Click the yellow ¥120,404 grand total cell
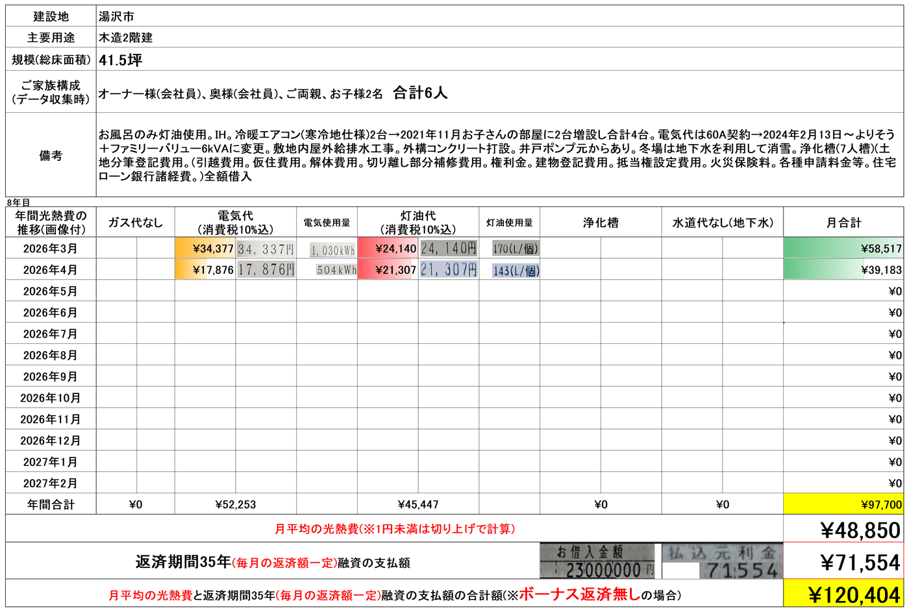The width and height of the screenshot is (909, 612). (843, 594)
